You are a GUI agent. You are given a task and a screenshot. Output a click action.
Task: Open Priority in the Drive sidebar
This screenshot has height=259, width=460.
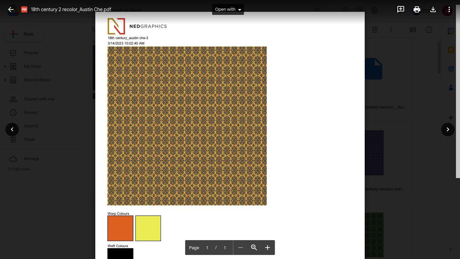(x=31, y=53)
